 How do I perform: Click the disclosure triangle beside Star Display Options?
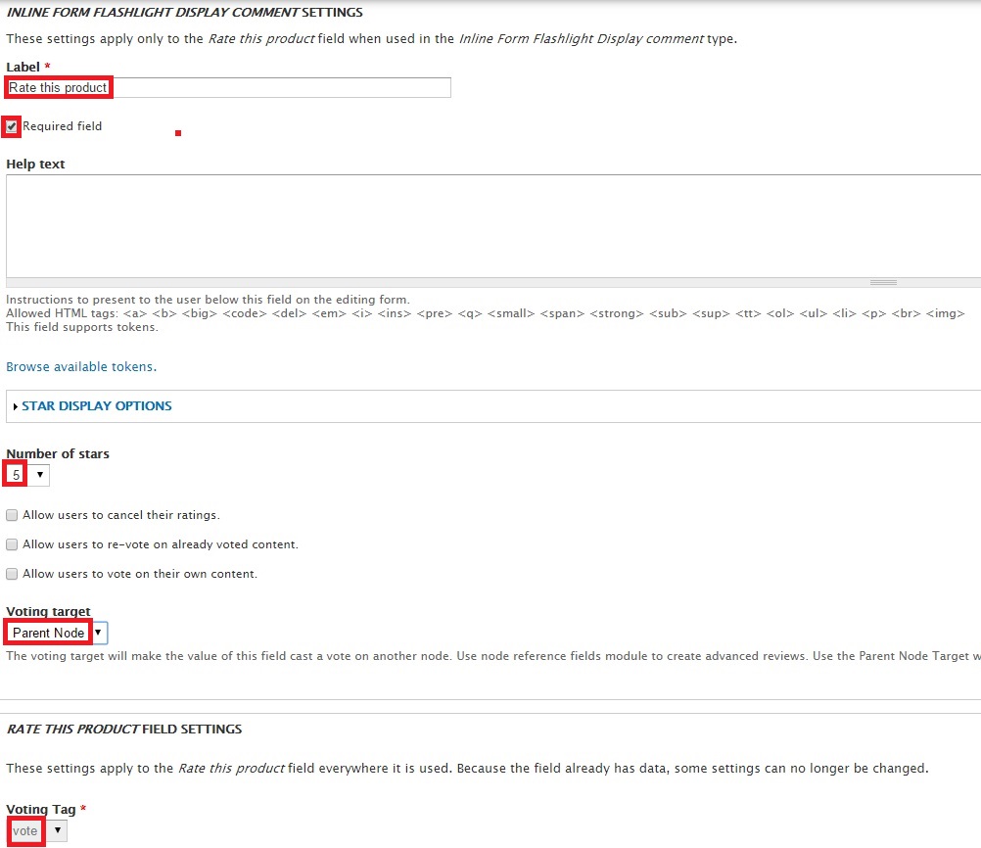click(x=15, y=405)
